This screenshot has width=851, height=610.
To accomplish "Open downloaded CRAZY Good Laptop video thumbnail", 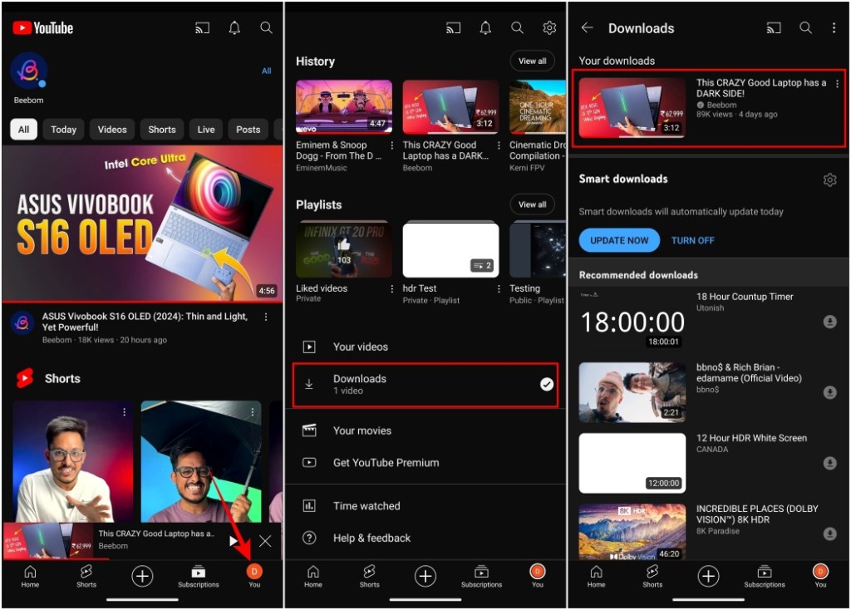I will pos(632,107).
